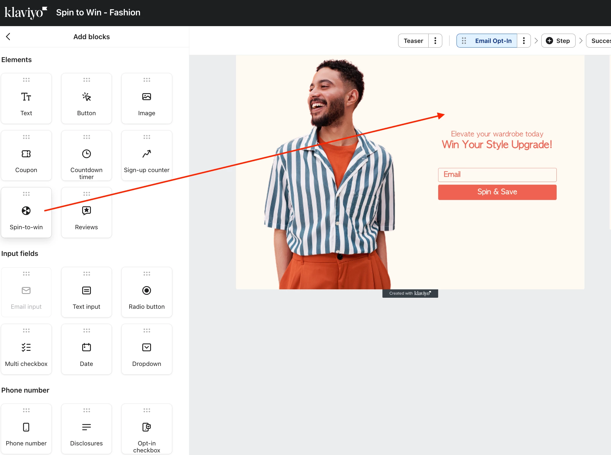Select the Email Opt-In step tab
Image resolution: width=611 pixels, height=455 pixels.
click(493, 41)
